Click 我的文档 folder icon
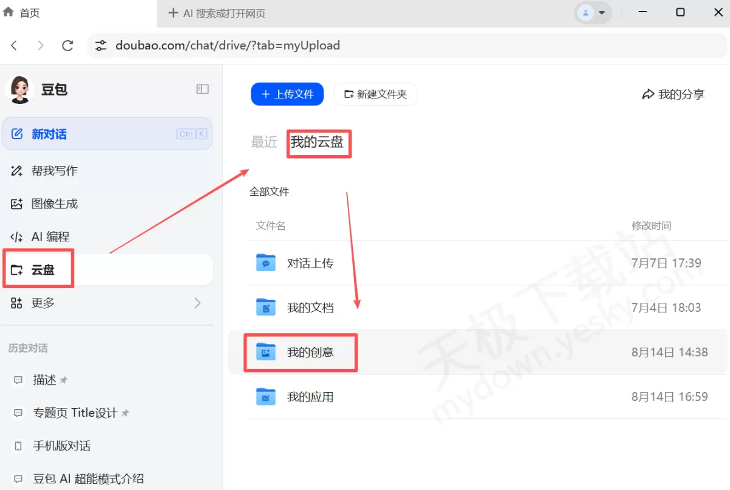This screenshot has height=490, width=730. [266, 307]
